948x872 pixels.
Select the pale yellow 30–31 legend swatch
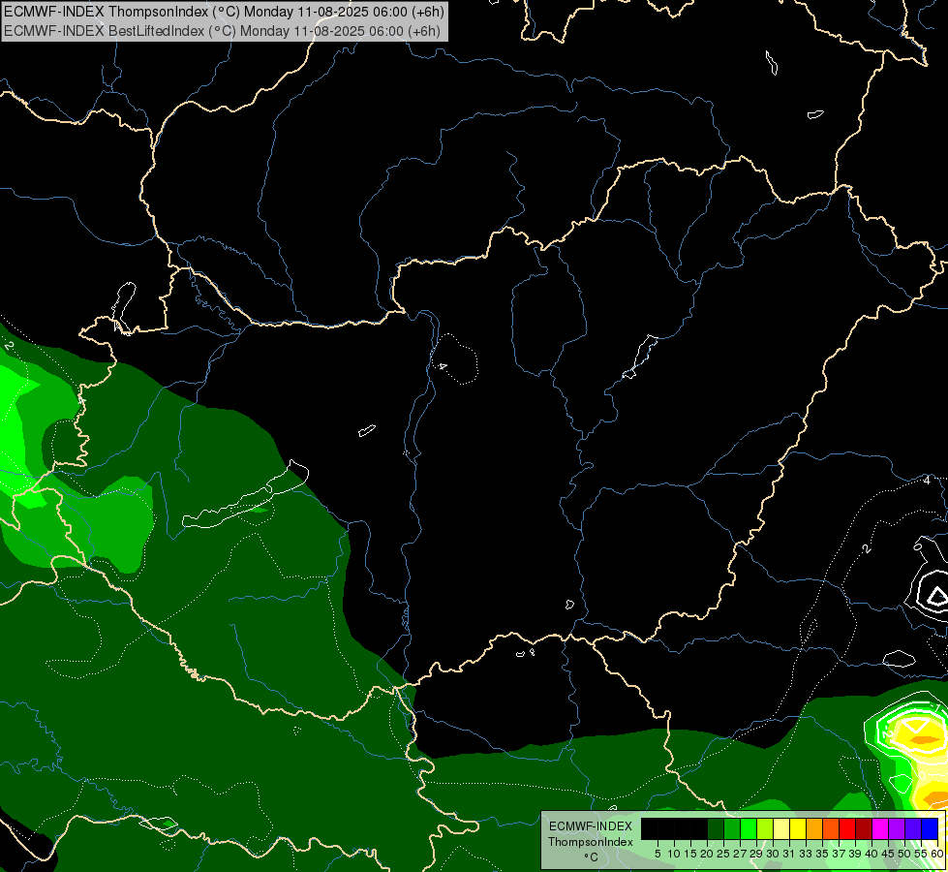tap(780, 829)
